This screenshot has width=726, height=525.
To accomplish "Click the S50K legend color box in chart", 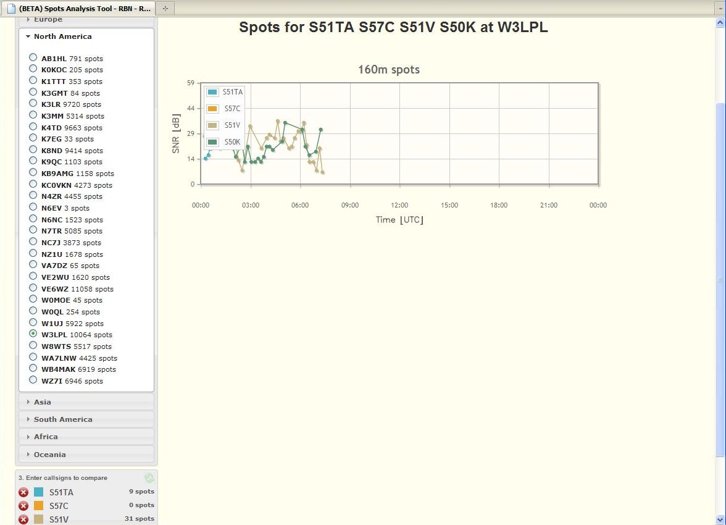I will pyautogui.click(x=212, y=142).
